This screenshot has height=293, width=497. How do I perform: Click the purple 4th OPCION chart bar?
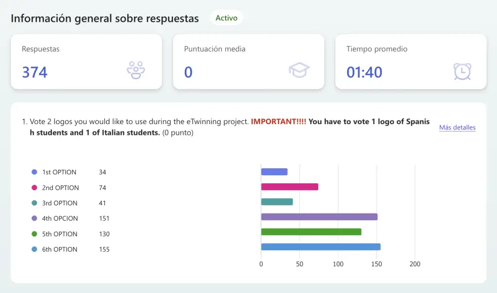click(319, 217)
